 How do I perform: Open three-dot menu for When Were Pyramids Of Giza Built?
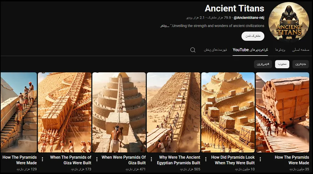coord(97,159)
